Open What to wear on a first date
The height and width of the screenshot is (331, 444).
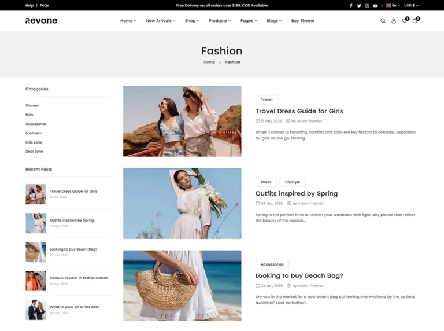(75, 307)
